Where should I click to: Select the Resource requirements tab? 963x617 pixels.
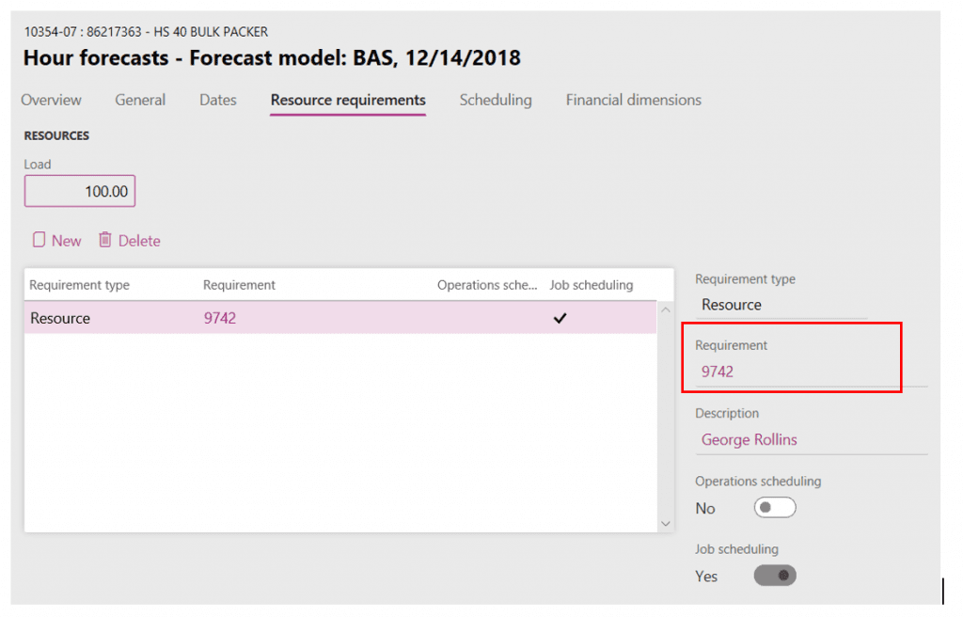pyautogui.click(x=348, y=100)
